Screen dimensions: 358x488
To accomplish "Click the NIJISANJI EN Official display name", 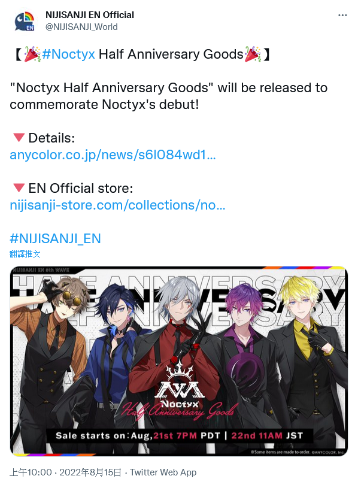I will tap(90, 14).
